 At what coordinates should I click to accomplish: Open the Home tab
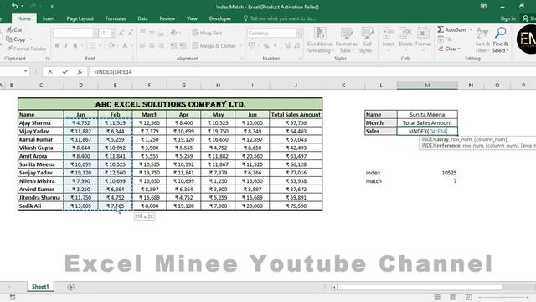pos(24,18)
